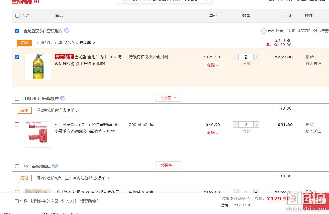Image resolution: width=329 pixels, height=214 pixels.
Task: Click the quantity field for Coca-Cola item
Action: pos(246,125)
